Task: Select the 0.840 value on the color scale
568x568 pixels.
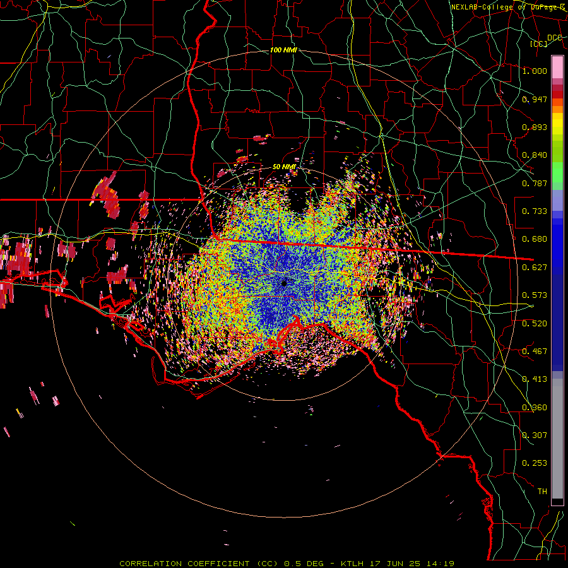Action: [535, 155]
